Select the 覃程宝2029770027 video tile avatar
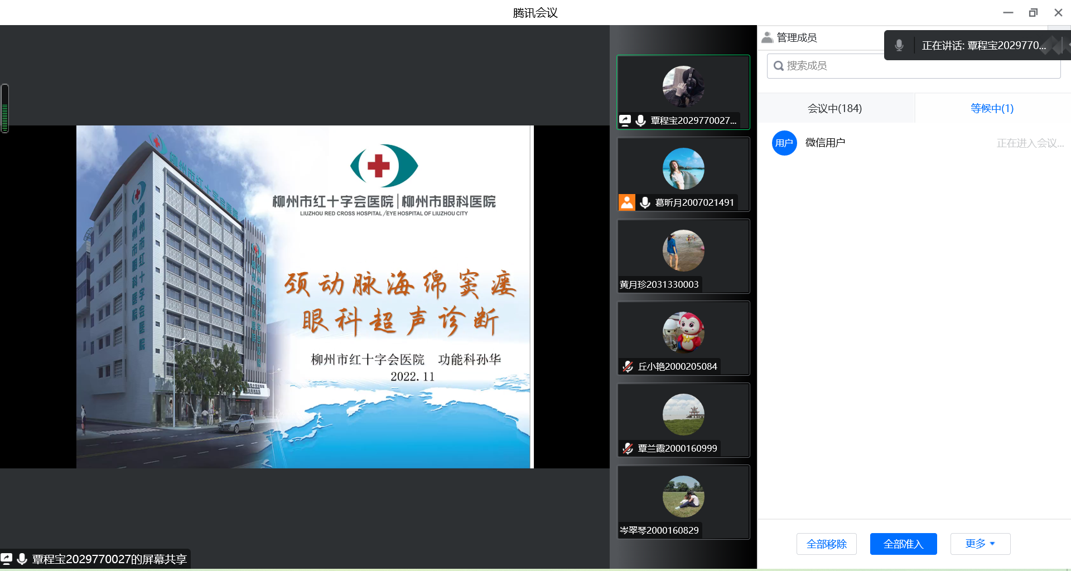This screenshot has width=1071, height=571. [683, 86]
